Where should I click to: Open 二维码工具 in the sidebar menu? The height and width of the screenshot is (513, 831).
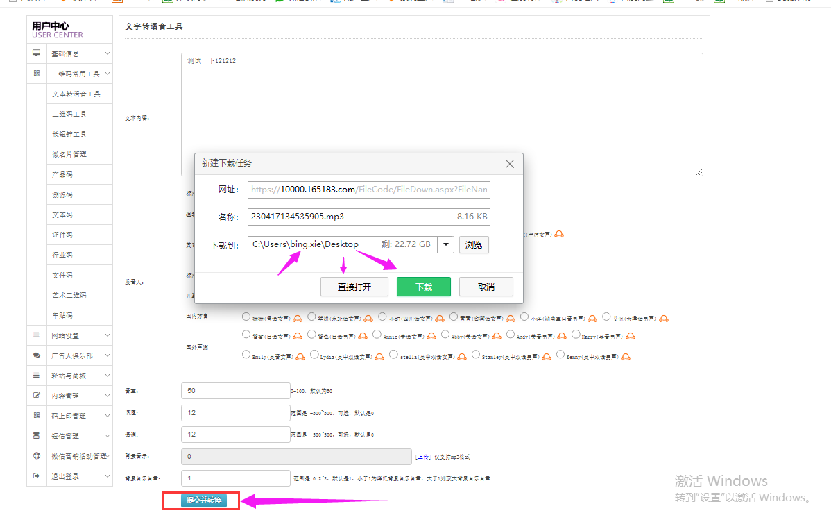(x=69, y=114)
